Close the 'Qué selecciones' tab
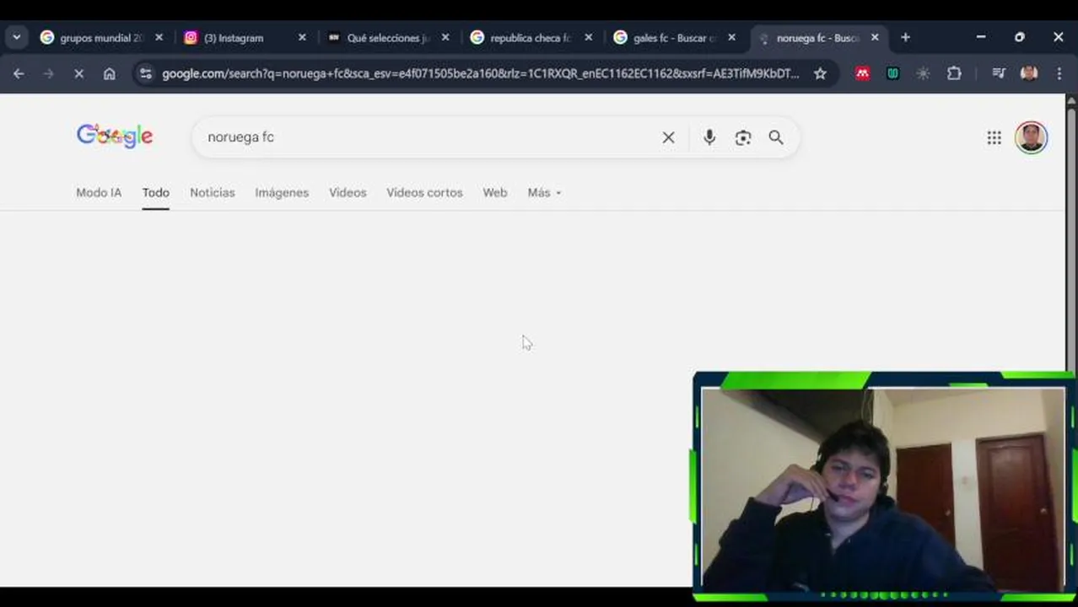Viewport: 1078px width, 607px height. (x=445, y=38)
